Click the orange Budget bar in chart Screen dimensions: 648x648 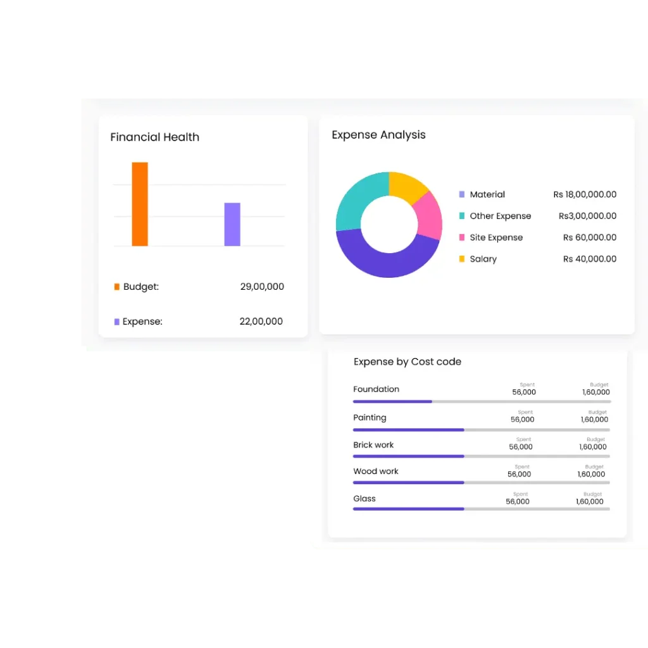tap(140, 204)
